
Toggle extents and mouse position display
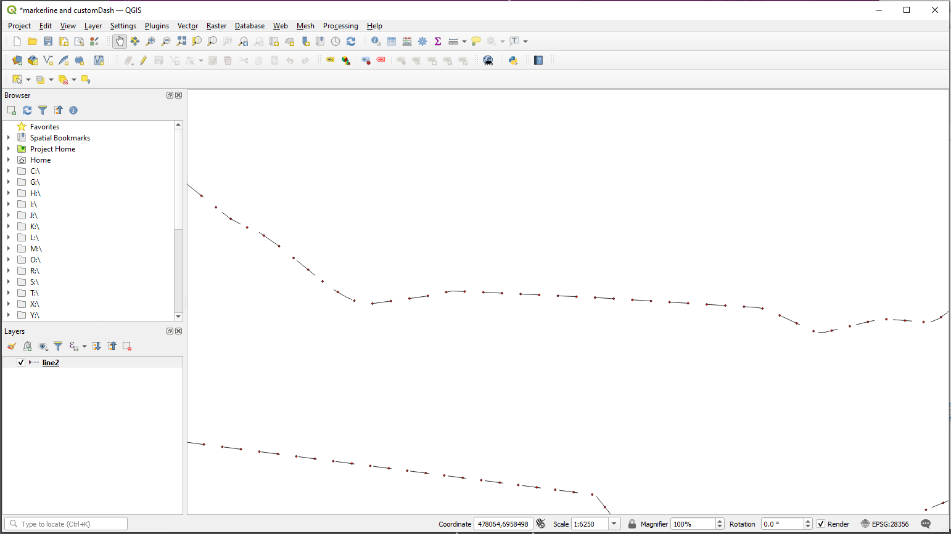pos(541,524)
